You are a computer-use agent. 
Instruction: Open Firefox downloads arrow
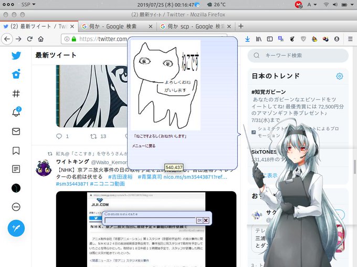pyautogui.click(x=247, y=39)
